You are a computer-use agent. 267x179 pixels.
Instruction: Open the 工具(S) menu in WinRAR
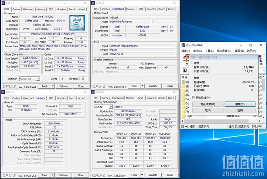(x=209, y=51)
